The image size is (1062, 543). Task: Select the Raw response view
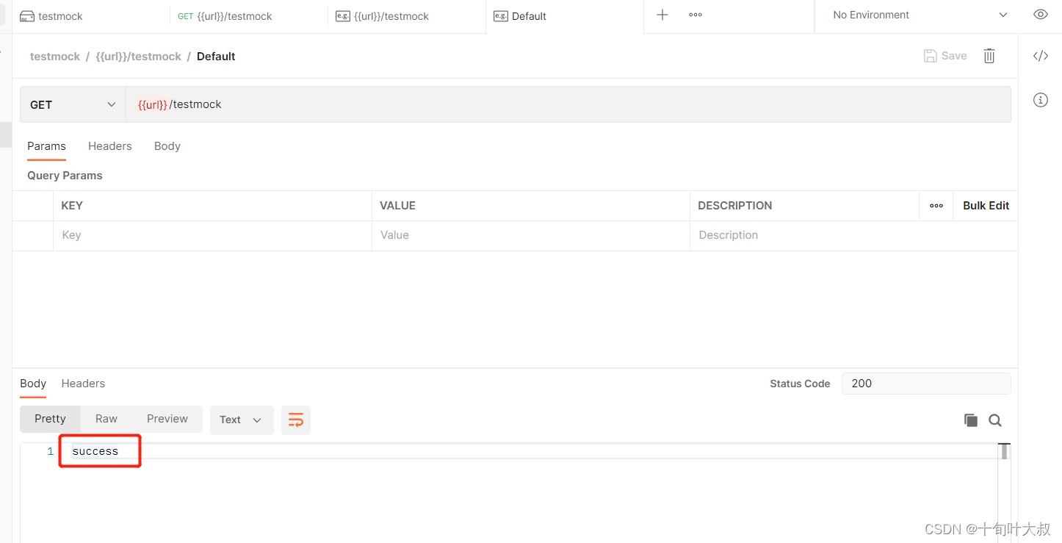click(106, 419)
